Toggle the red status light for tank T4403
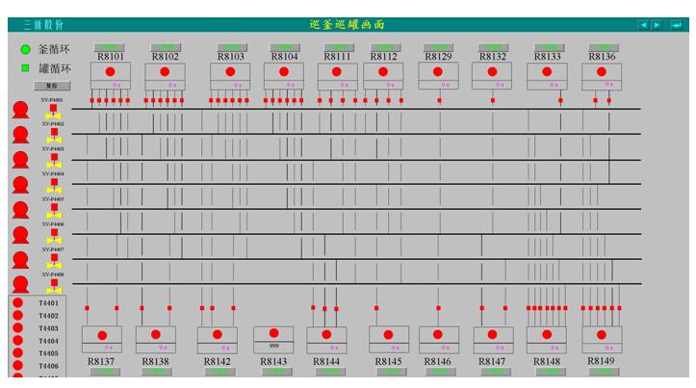The image size is (696, 388). (x=17, y=327)
